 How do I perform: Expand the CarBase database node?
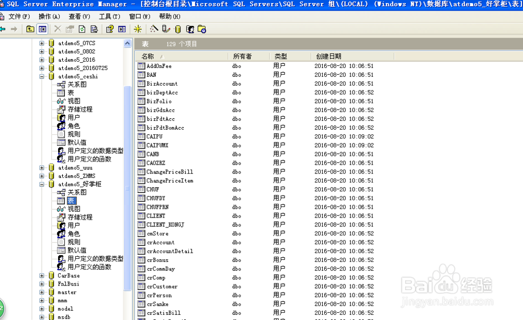coord(42,276)
